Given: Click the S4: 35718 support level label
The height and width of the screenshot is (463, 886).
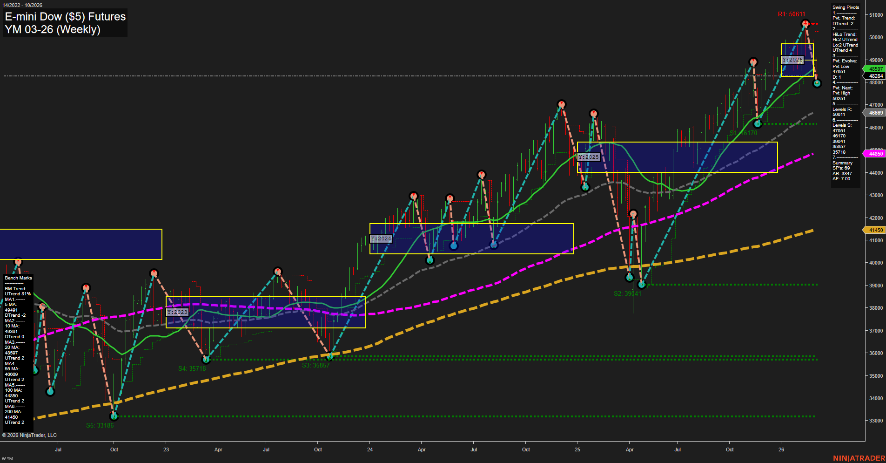Looking at the screenshot, I should pos(192,368).
